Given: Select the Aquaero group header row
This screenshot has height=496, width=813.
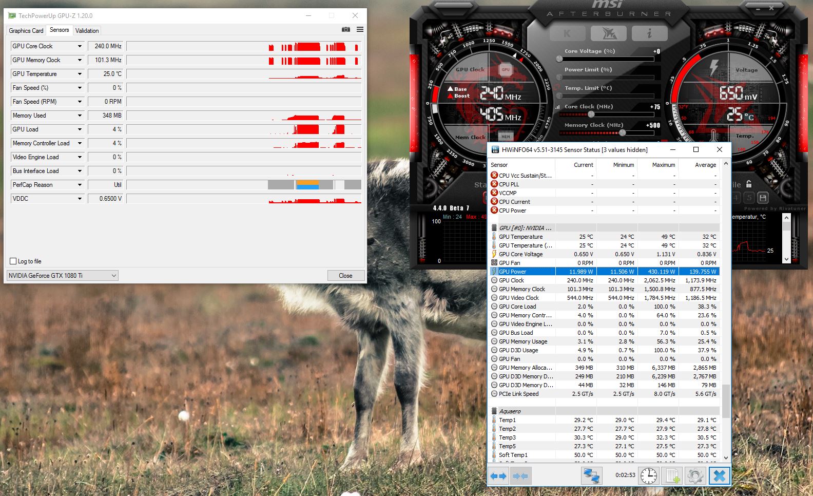Looking at the screenshot, I should (x=605, y=411).
